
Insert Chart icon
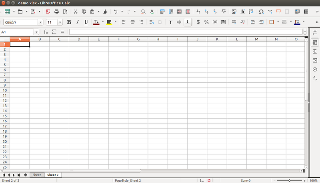[243, 12]
